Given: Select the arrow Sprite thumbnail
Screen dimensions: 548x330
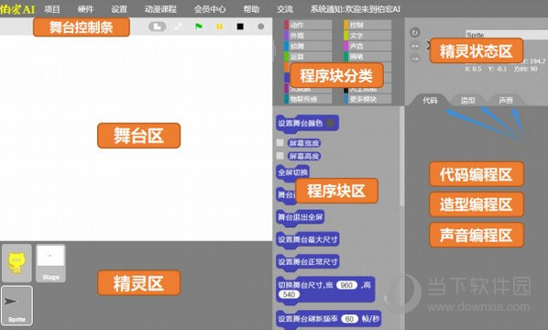Looking at the screenshot, I should (16, 305).
